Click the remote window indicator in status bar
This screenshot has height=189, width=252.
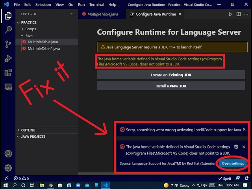pos(6,178)
